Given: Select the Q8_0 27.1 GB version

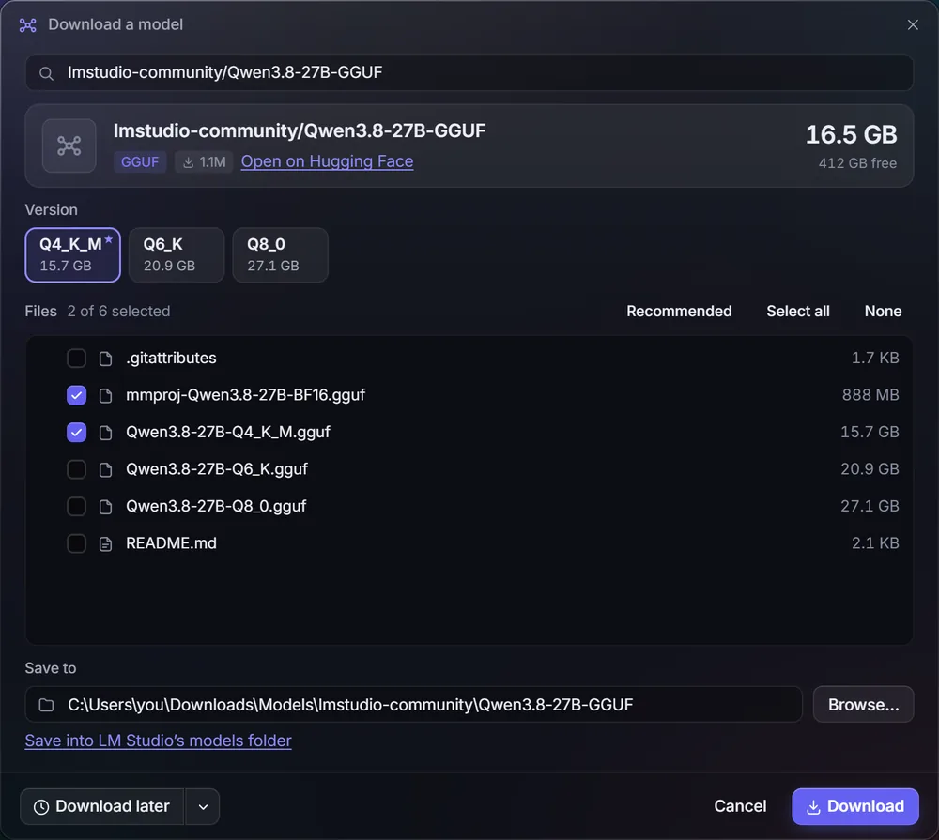Looking at the screenshot, I should (x=280, y=254).
